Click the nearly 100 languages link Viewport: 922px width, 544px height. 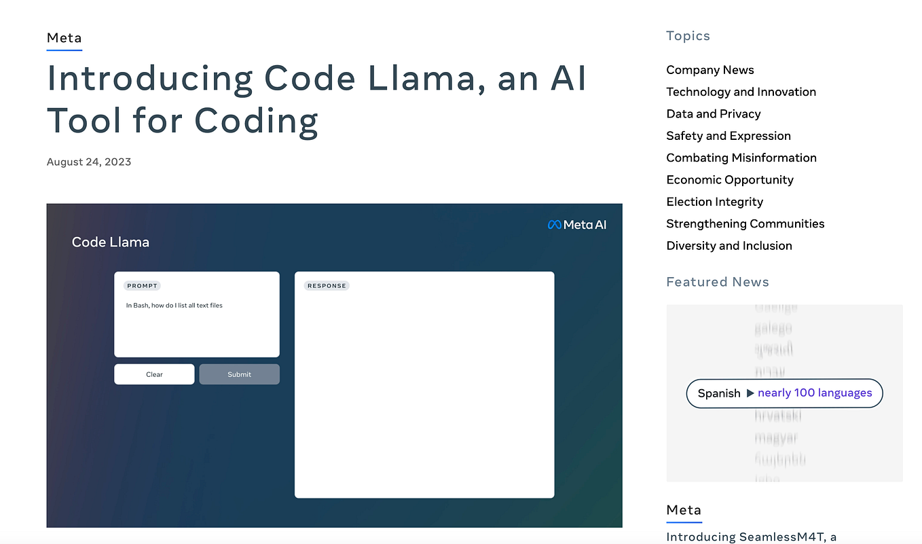[x=815, y=393]
